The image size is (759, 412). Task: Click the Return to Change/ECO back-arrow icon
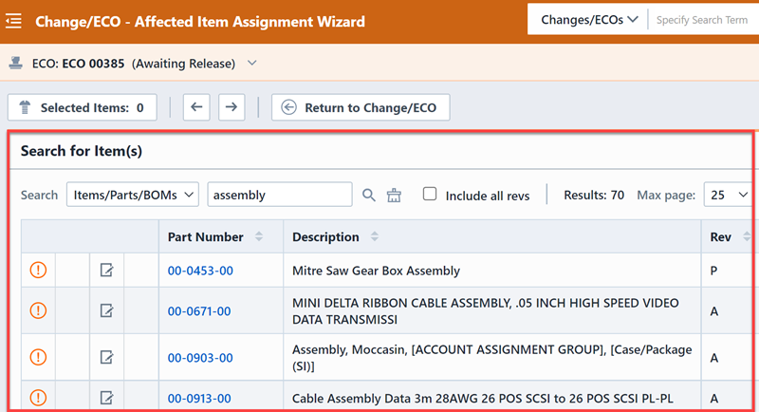(289, 107)
